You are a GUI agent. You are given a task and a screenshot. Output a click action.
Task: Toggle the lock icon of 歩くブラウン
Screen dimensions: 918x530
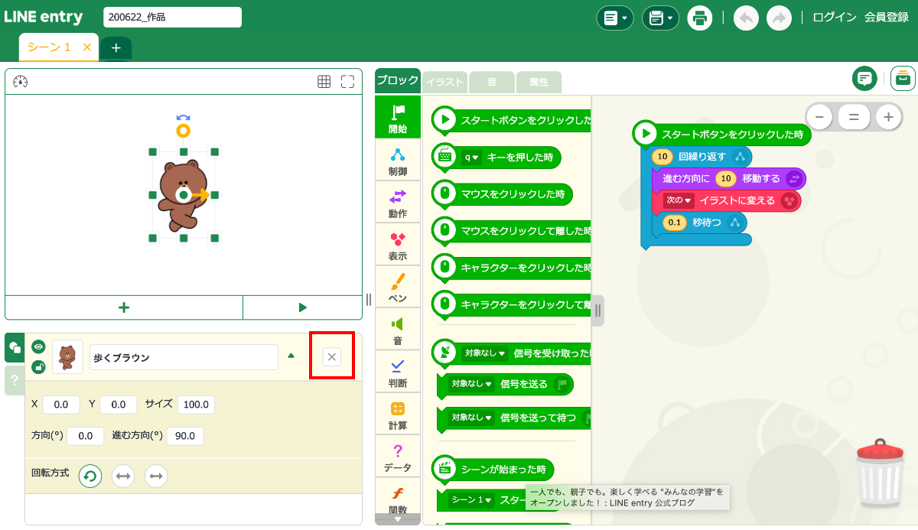coord(38,367)
